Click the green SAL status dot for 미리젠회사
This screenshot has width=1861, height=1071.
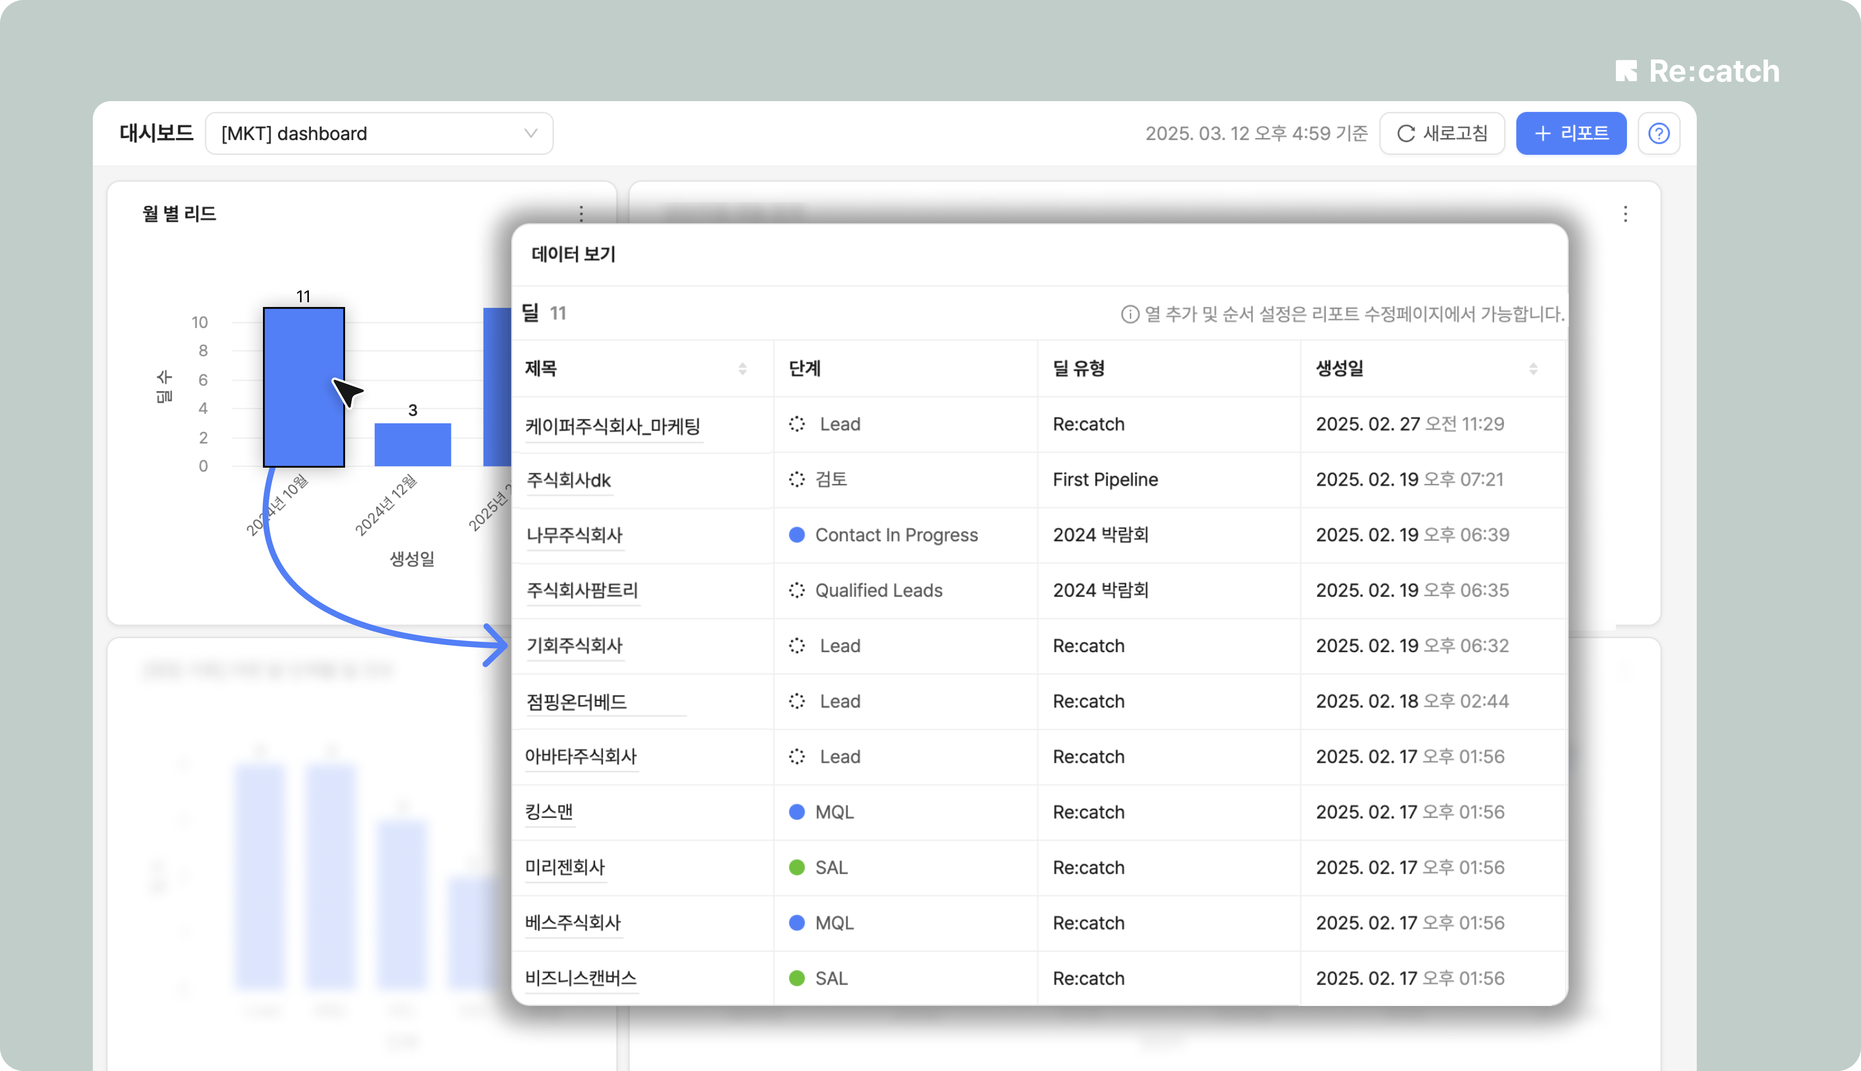[796, 867]
